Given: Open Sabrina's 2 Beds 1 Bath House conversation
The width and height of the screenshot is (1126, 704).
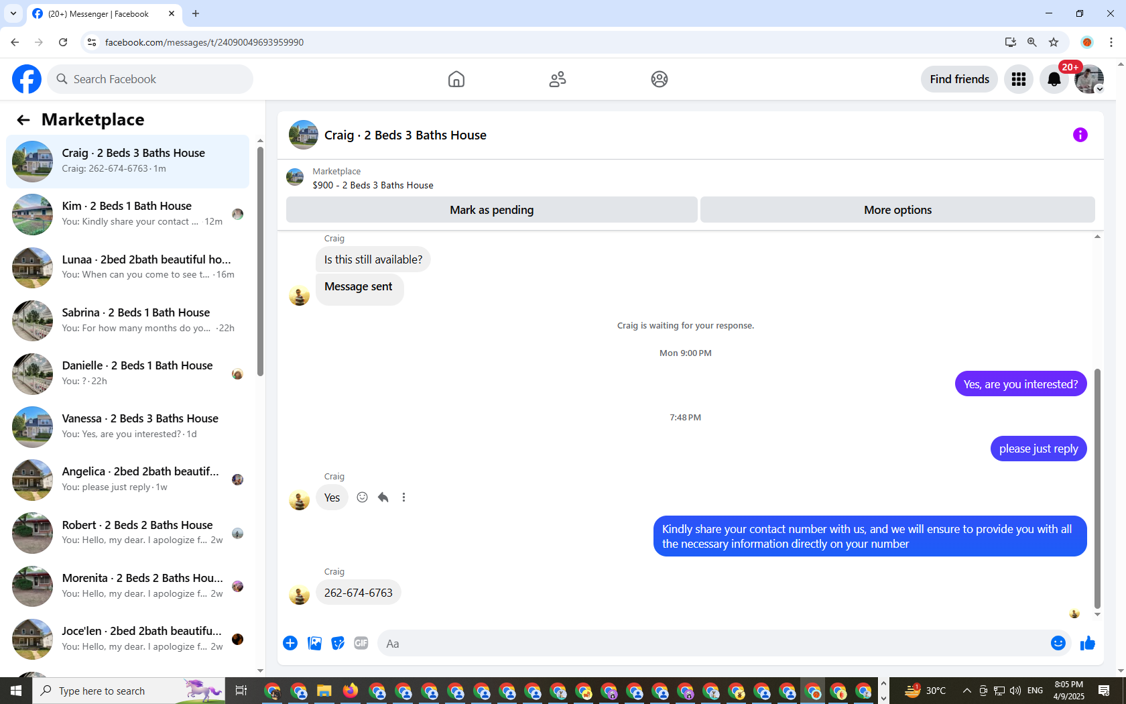Looking at the screenshot, I should click(x=128, y=320).
